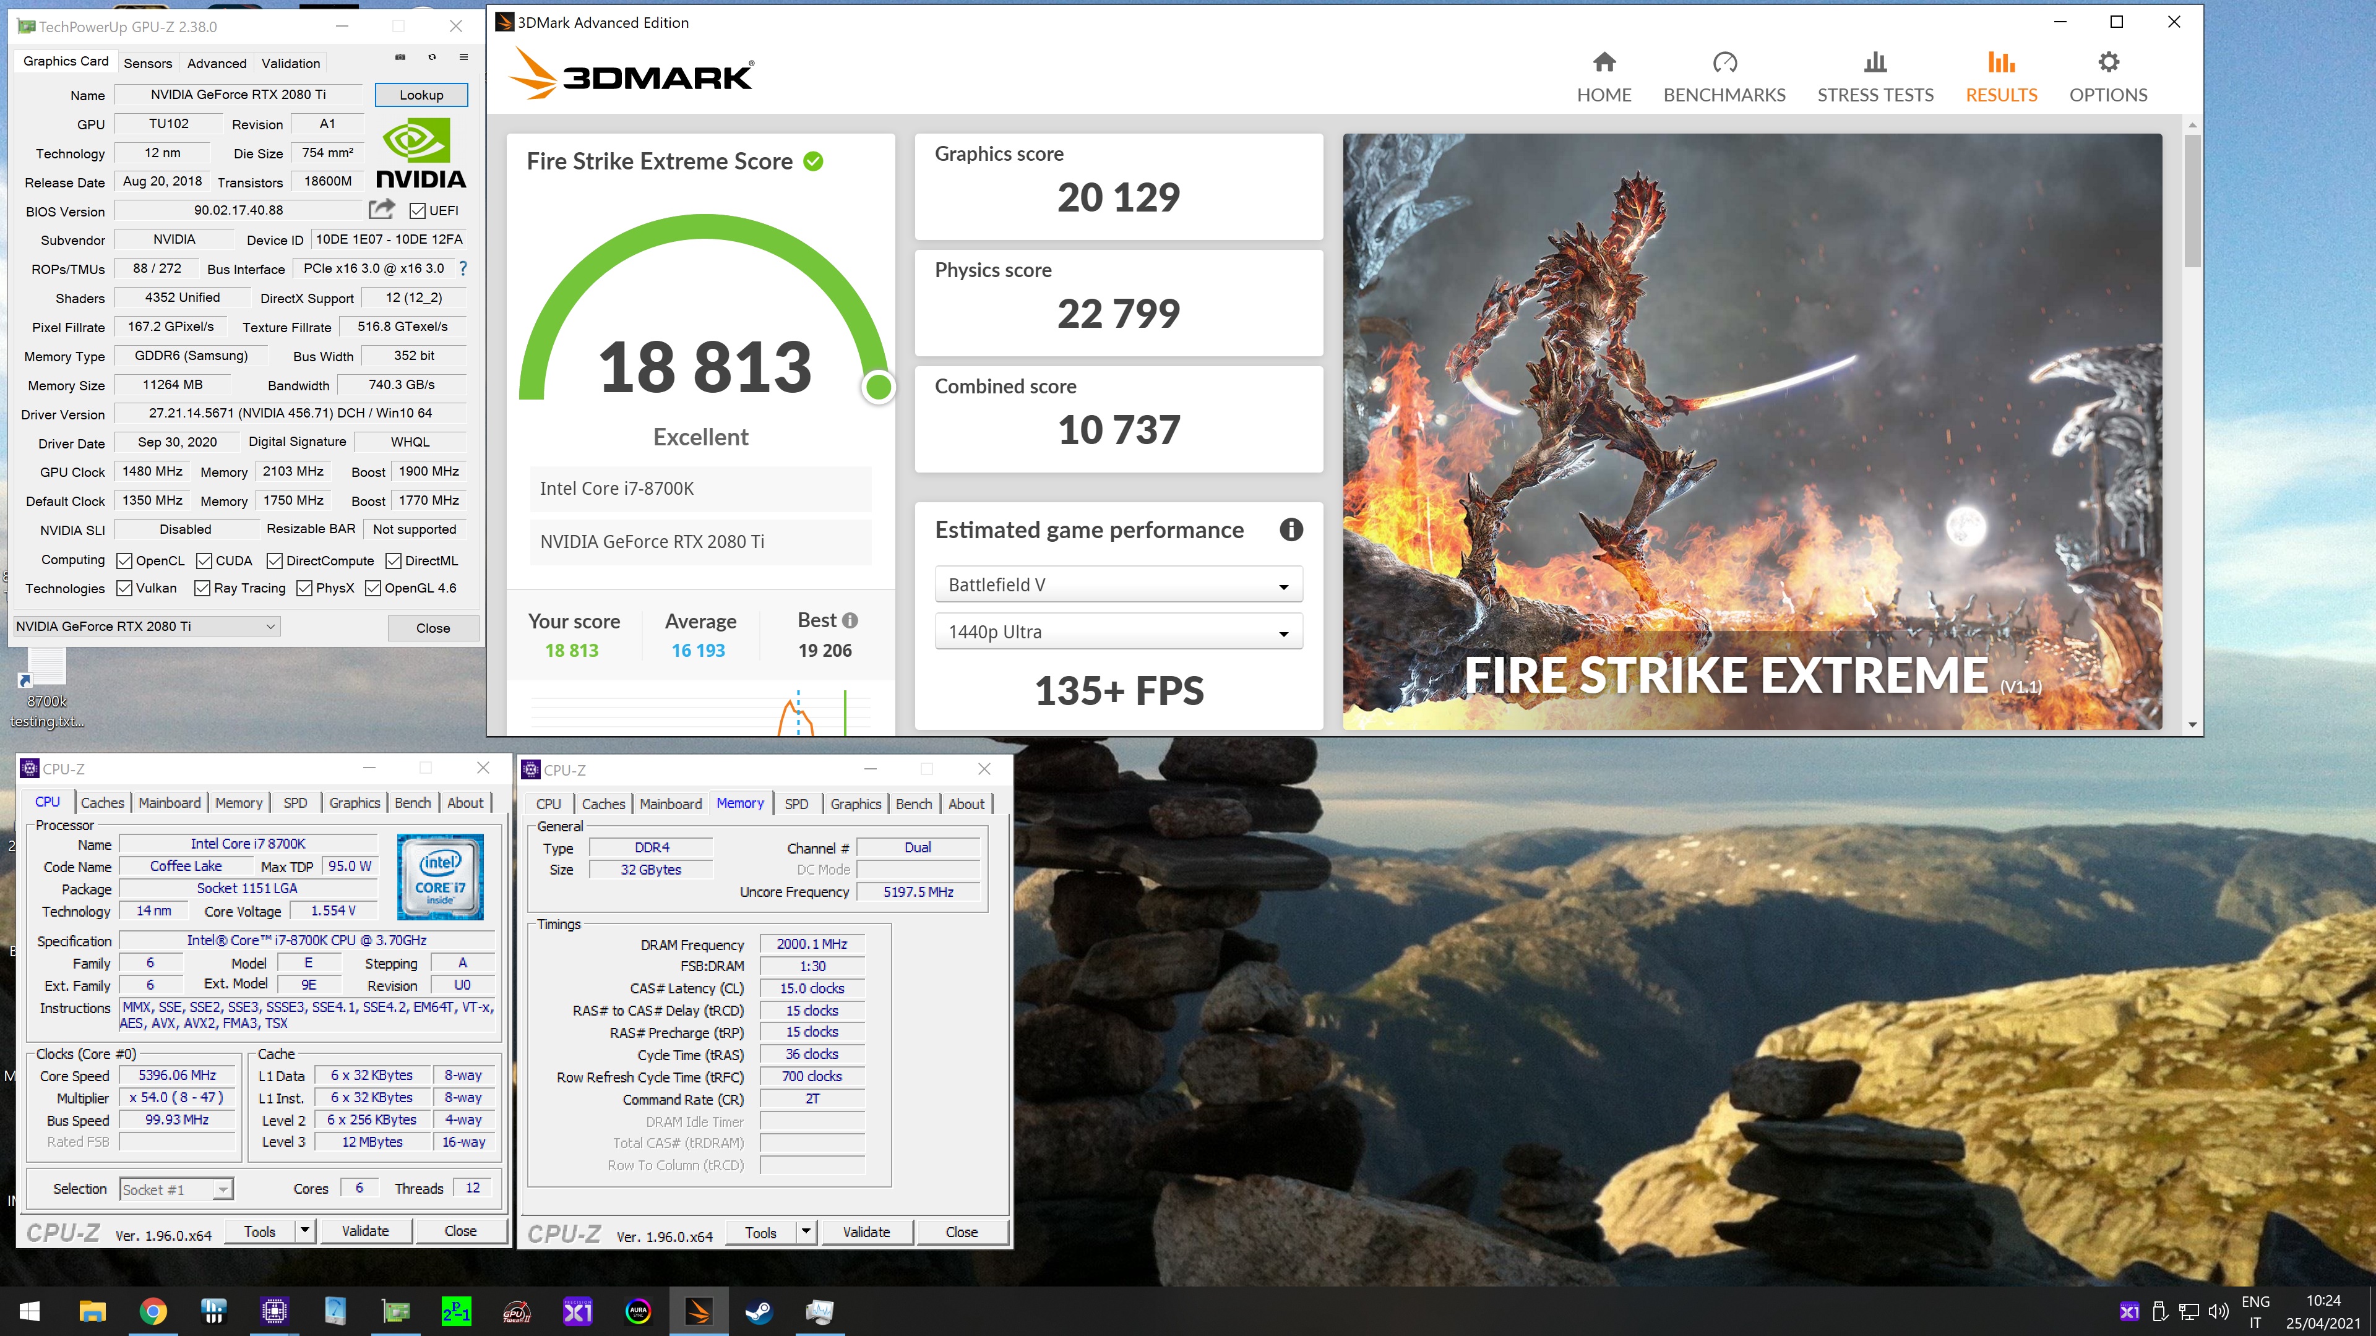Open GPU-Z graphics card selector dropdown
The image size is (2376, 1336).
(146, 626)
